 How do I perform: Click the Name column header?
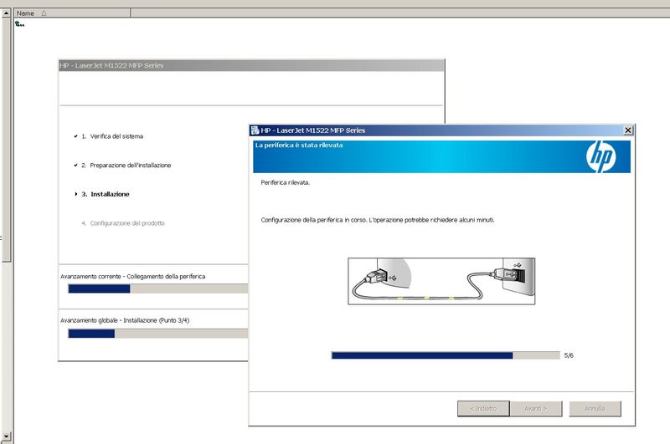point(73,13)
